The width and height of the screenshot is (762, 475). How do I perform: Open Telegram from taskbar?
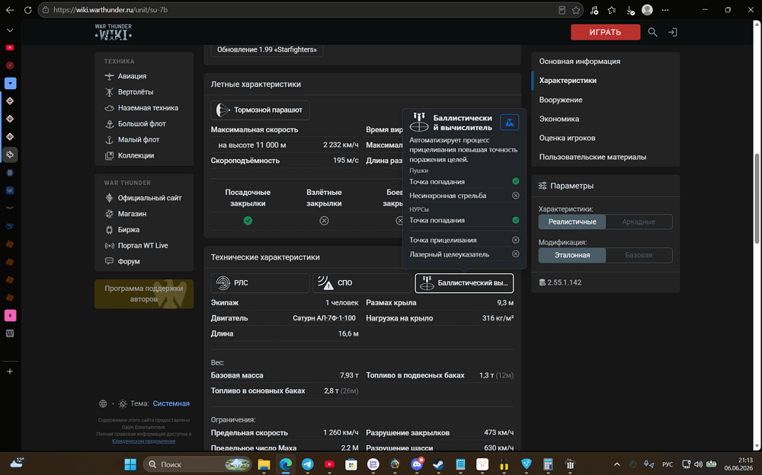pos(308,464)
